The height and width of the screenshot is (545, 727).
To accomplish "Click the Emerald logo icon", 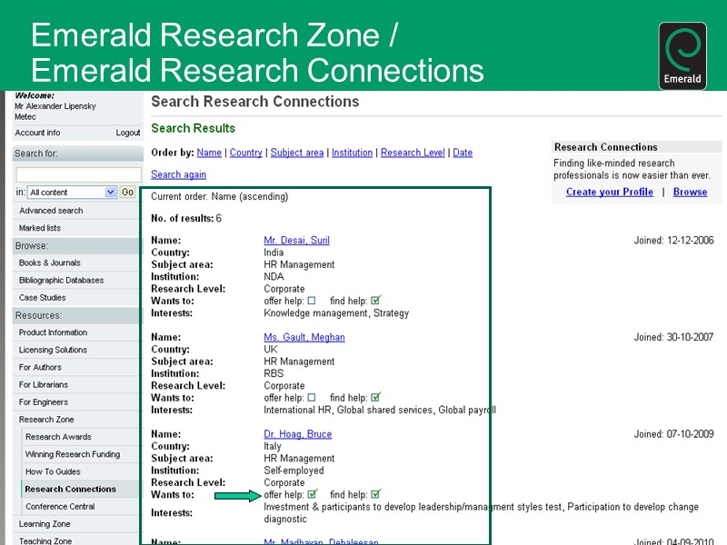I will (x=682, y=53).
